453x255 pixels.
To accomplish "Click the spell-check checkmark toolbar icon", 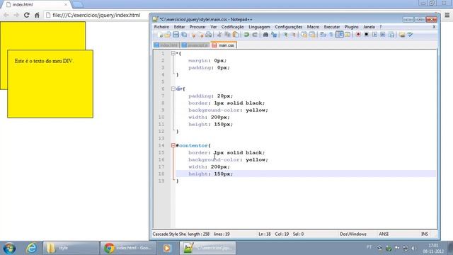I will [410, 35].
